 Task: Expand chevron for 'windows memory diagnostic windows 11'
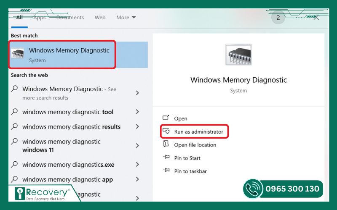coord(138,145)
